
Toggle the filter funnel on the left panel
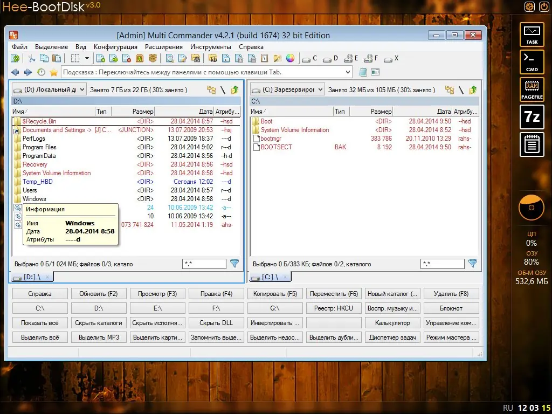pos(234,264)
